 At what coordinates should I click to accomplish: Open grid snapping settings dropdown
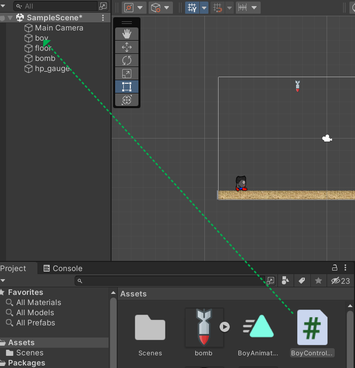230,8
